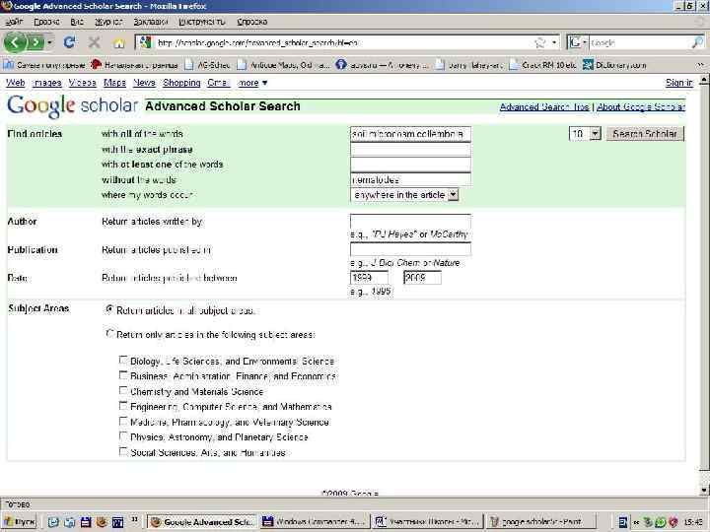Click the page scrollbar up arrow

point(704,80)
